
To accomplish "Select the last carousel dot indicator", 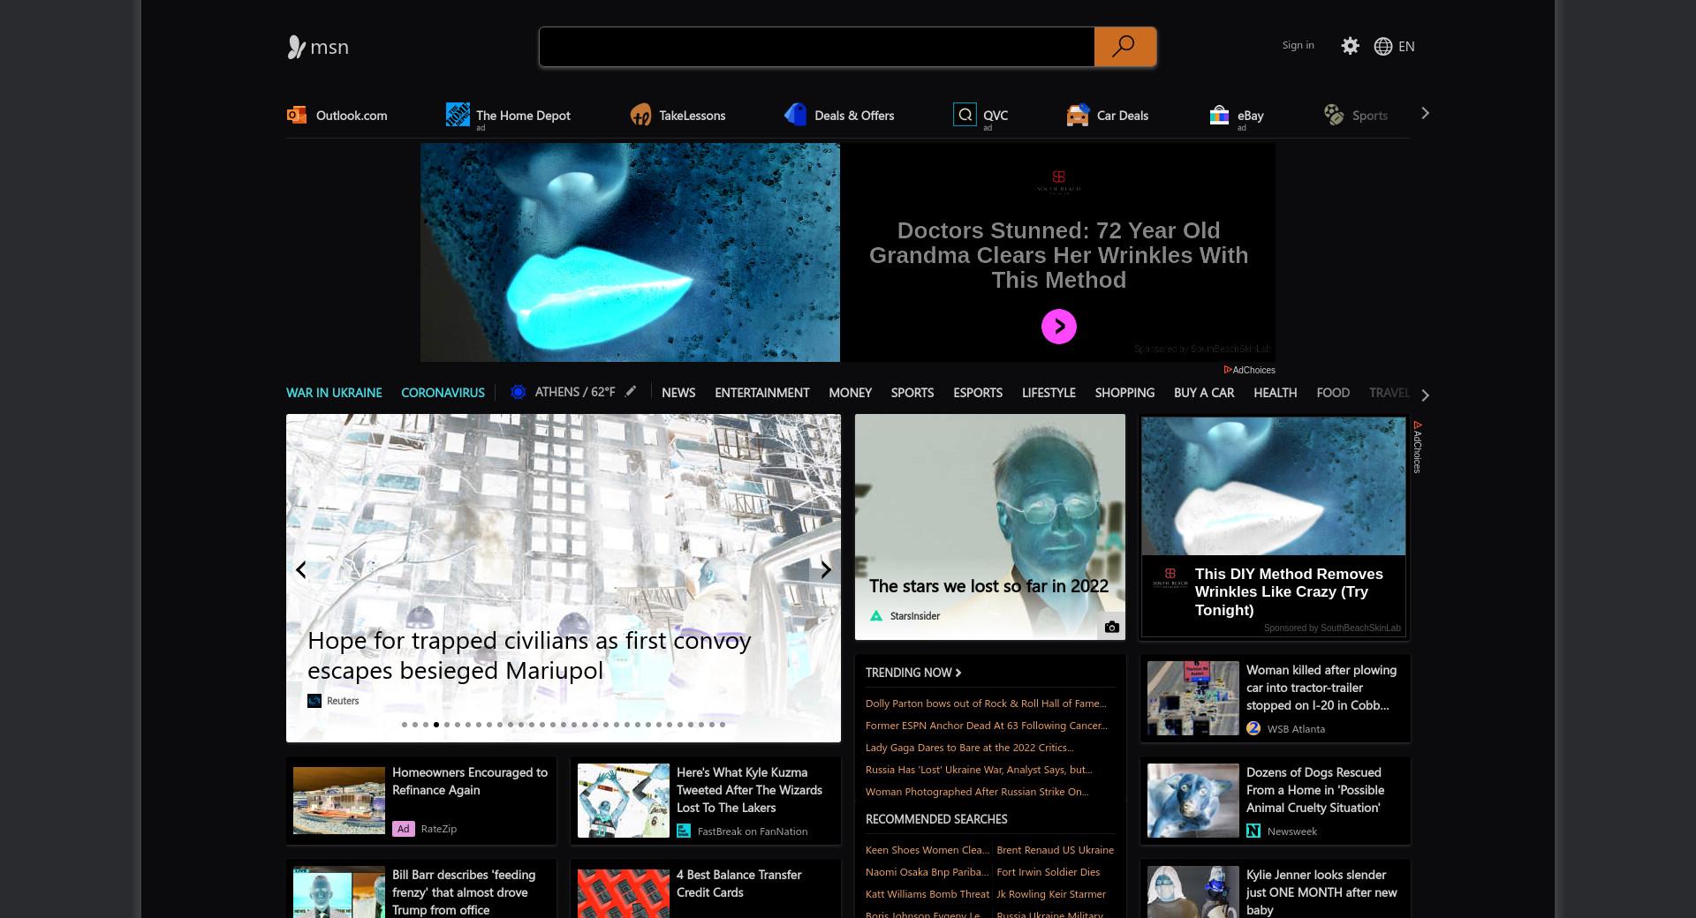I will pyautogui.click(x=723, y=725).
